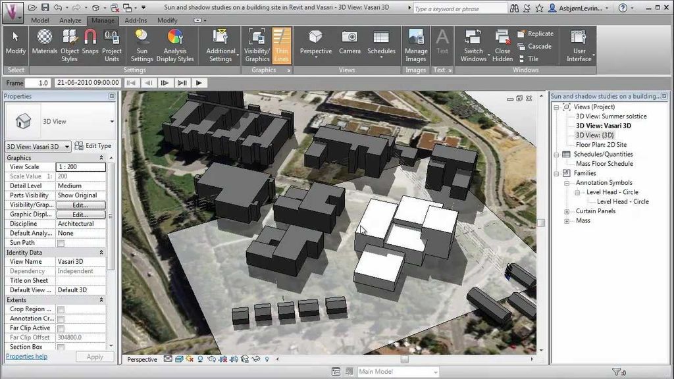Select the Manage ribbon tab

pyautogui.click(x=103, y=20)
